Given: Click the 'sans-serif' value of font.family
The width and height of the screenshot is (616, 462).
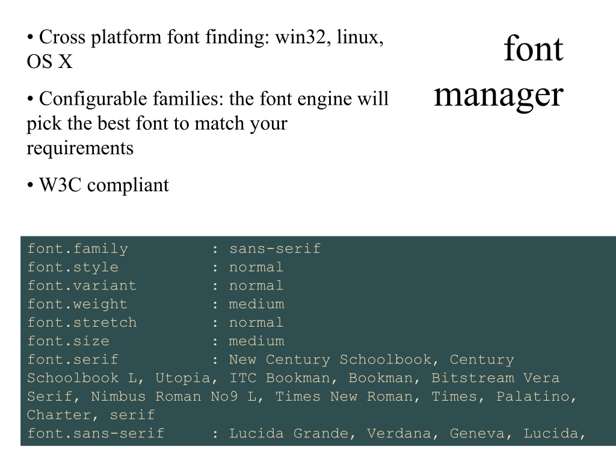Looking at the screenshot, I should pyautogui.click(x=275, y=248).
